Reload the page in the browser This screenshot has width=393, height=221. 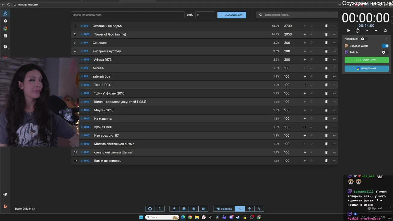pyautogui.click(x=8, y=5)
